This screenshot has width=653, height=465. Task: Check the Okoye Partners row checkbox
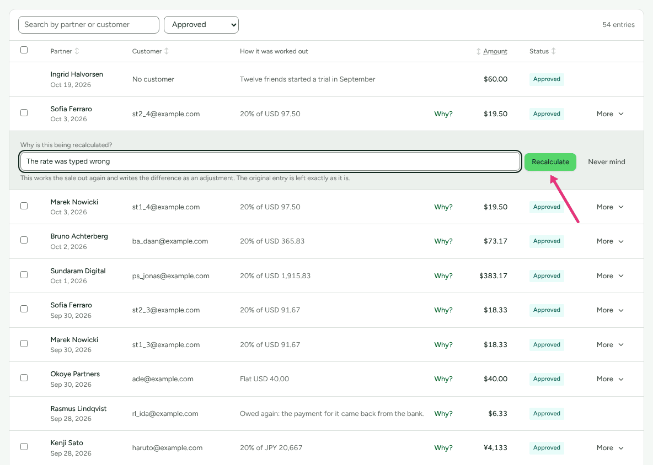[x=24, y=377]
